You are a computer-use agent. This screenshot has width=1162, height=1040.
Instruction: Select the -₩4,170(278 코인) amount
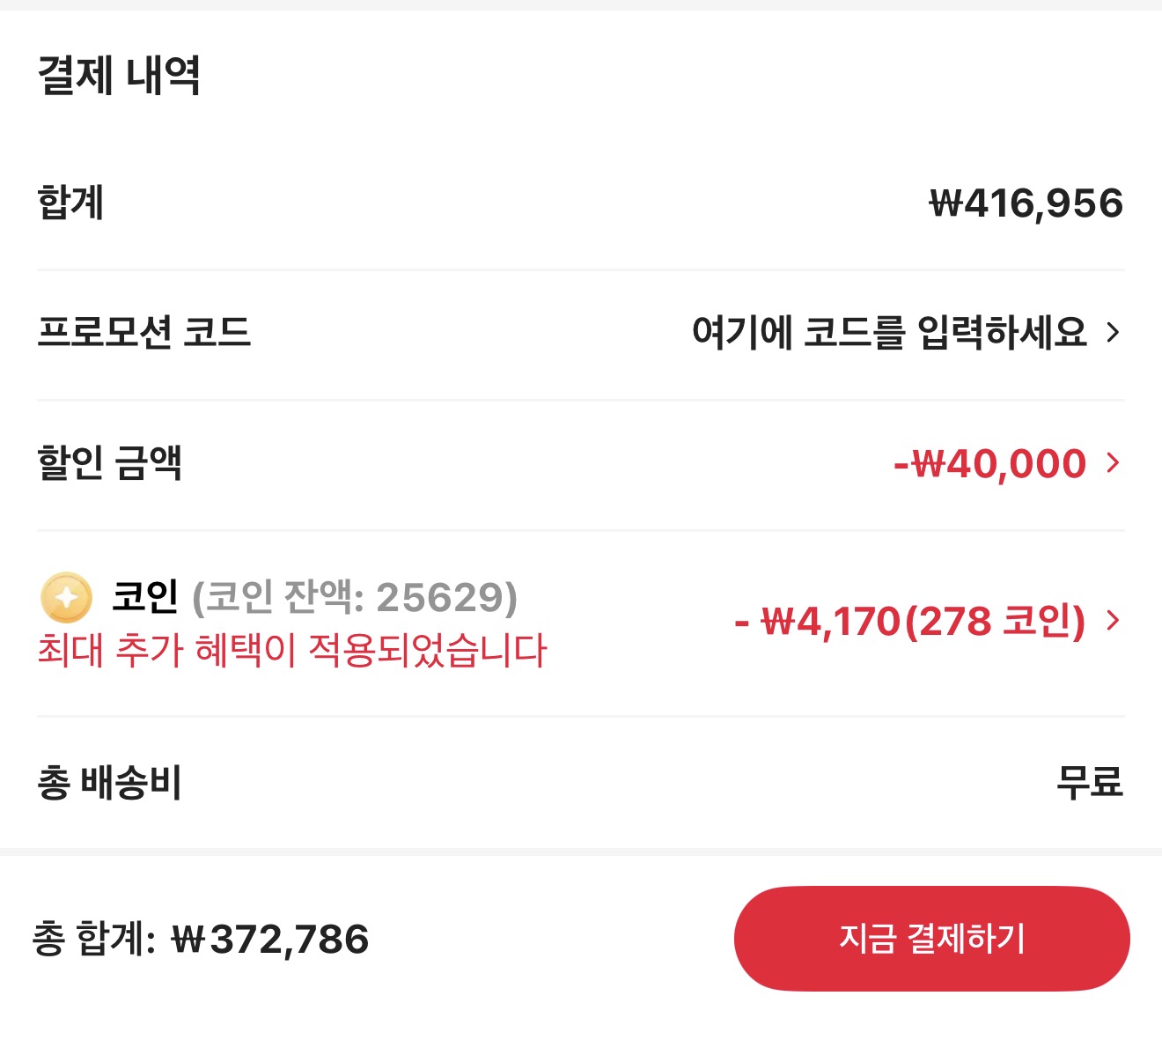tap(909, 622)
